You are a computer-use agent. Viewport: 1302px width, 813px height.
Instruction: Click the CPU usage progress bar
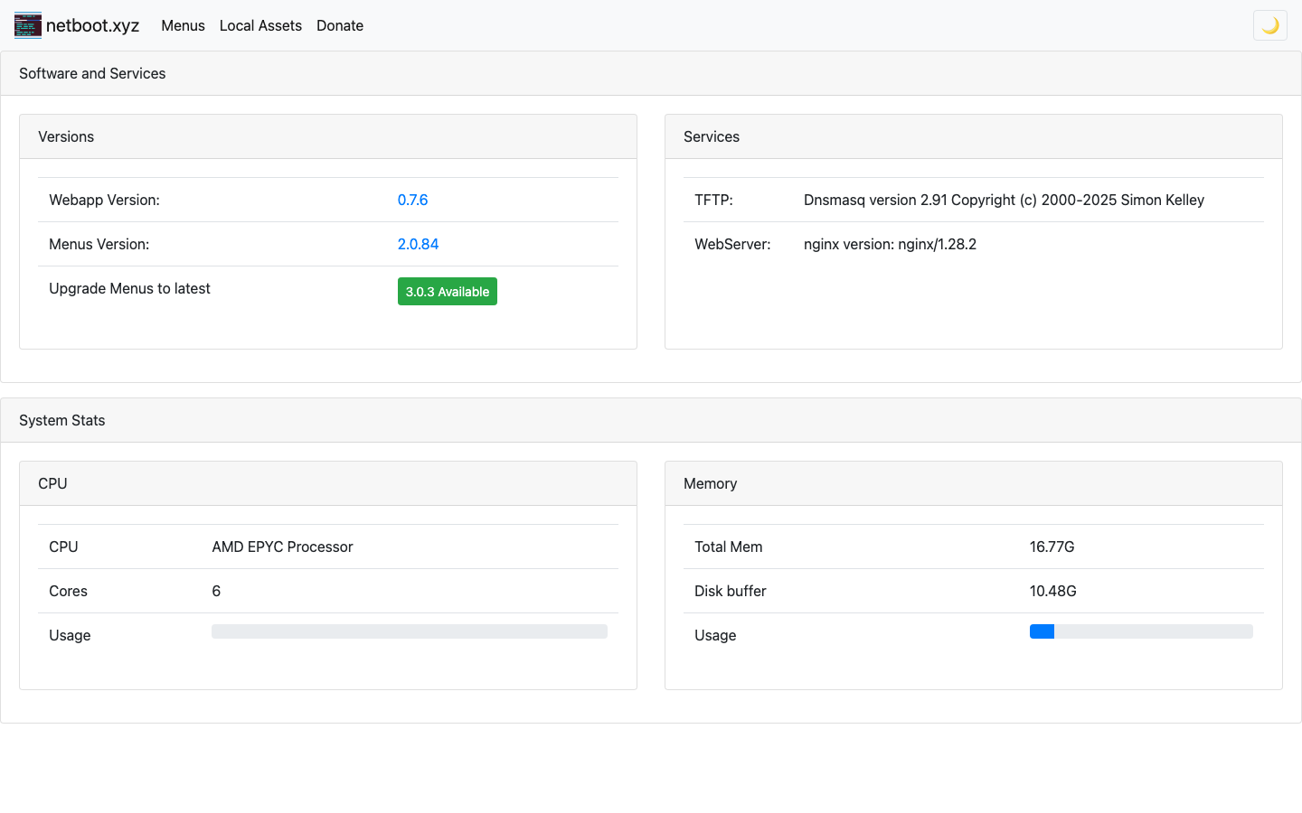(x=410, y=631)
